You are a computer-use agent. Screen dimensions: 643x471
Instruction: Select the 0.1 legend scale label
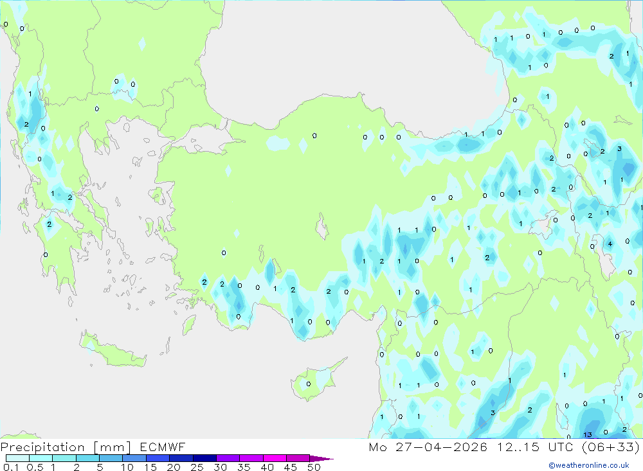[x=11, y=467]
